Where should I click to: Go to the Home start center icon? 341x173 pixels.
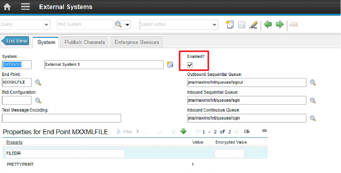coord(7,7)
